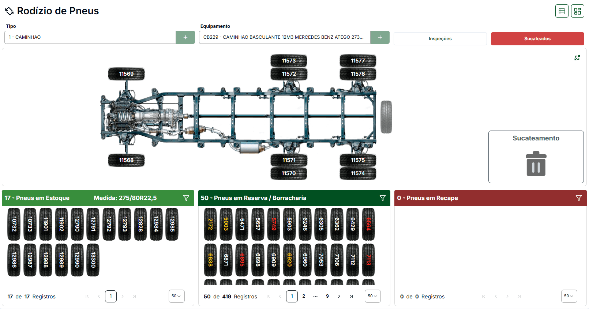Click 'Medida: 275/80R22,5' header text
The height and width of the screenshot is (309, 589).
pos(125,198)
